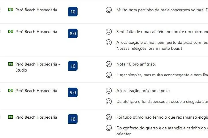Image resolution: width=208 pixels, height=138 pixels.
Task: Click the smiley beside 'Do conforto do quarto'
Action: click(x=109, y=128)
